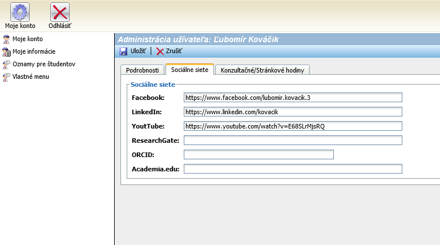Click the empty ORCID input field

pyautogui.click(x=259, y=155)
